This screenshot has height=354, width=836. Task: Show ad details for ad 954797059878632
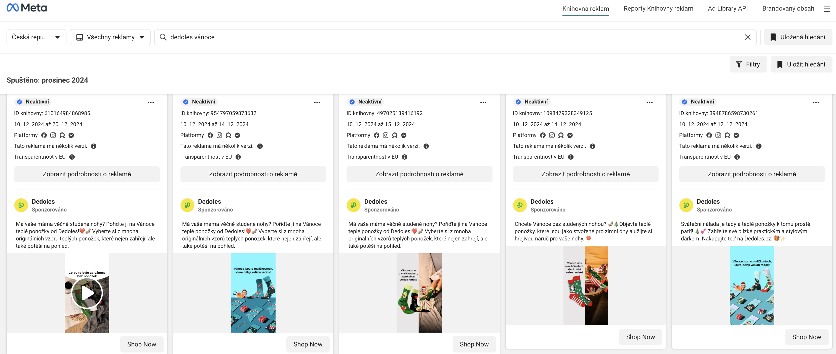(x=253, y=174)
